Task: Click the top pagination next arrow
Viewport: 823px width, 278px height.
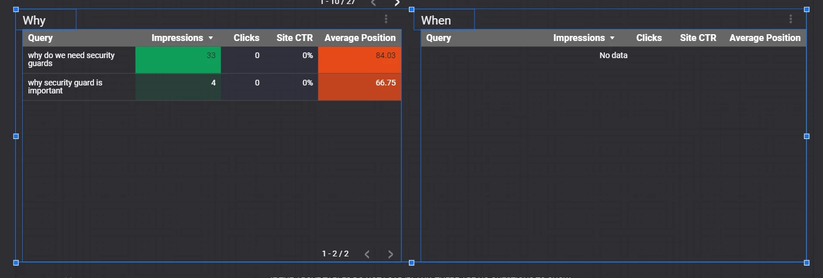Action: pyautogui.click(x=397, y=3)
